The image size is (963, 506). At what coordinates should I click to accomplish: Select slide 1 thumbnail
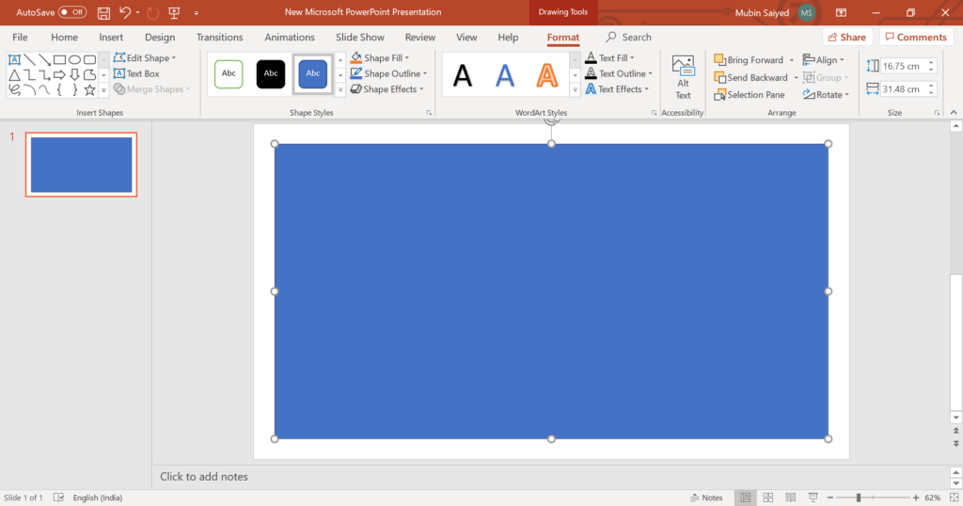click(81, 165)
